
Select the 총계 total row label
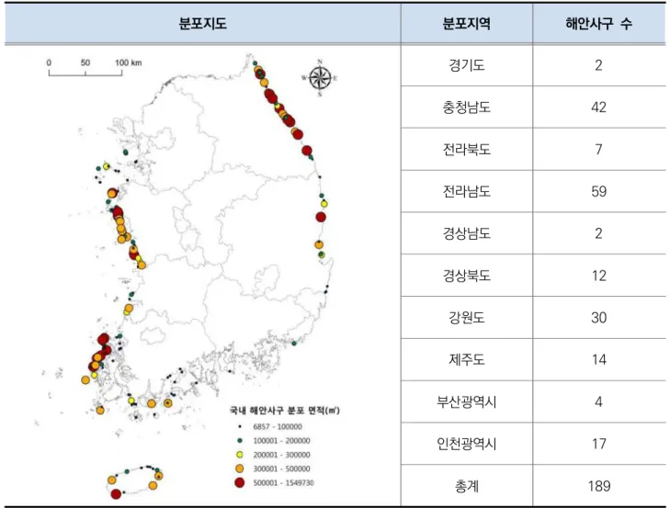coord(467,486)
